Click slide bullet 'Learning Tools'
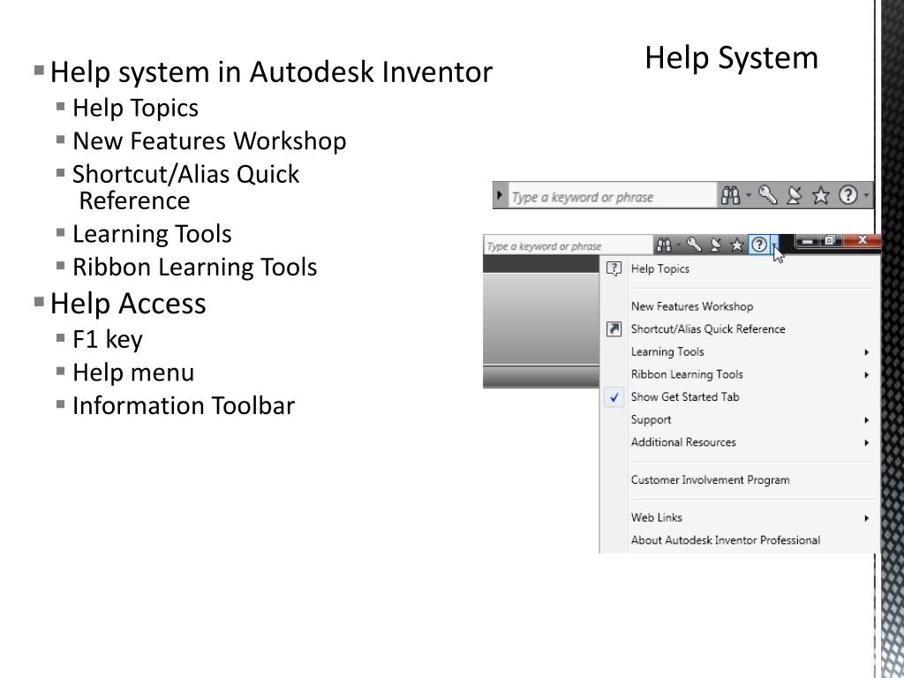Viewport: 904px width, 678px height. pyautogui.click(x=152, y=235)
